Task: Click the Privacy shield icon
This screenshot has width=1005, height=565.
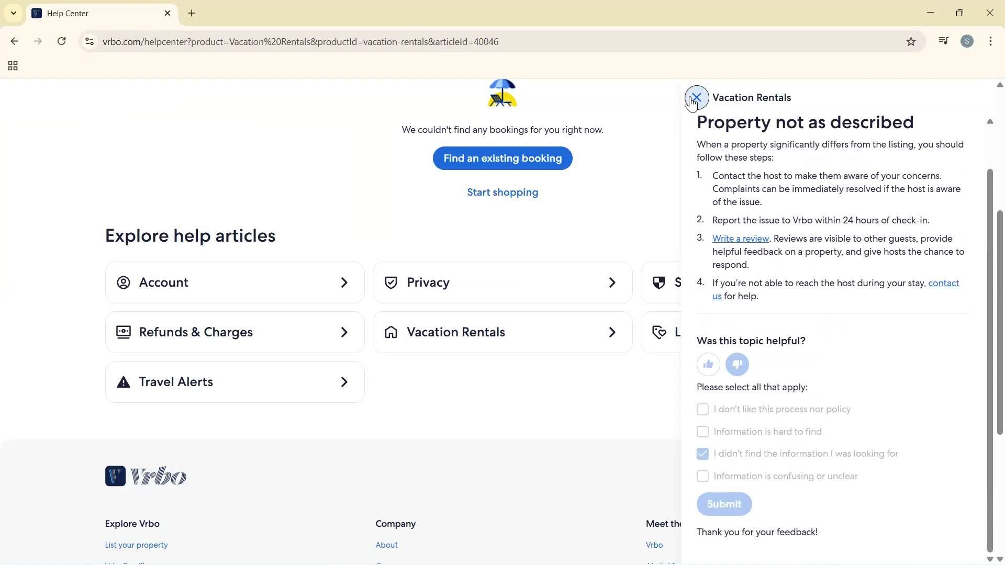Action: pos(391,282)
